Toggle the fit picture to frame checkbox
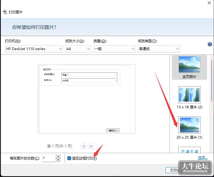This screenshot has width=214, height=177. point(69,158)
